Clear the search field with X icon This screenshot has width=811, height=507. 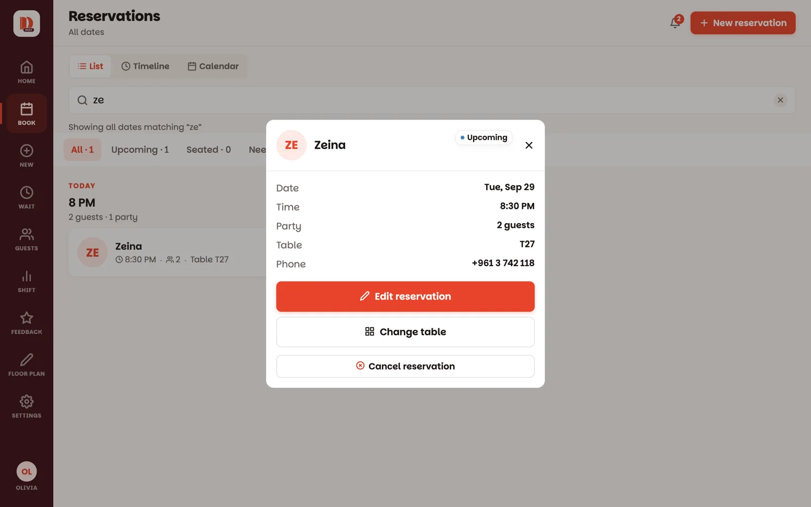pos(781,100)
